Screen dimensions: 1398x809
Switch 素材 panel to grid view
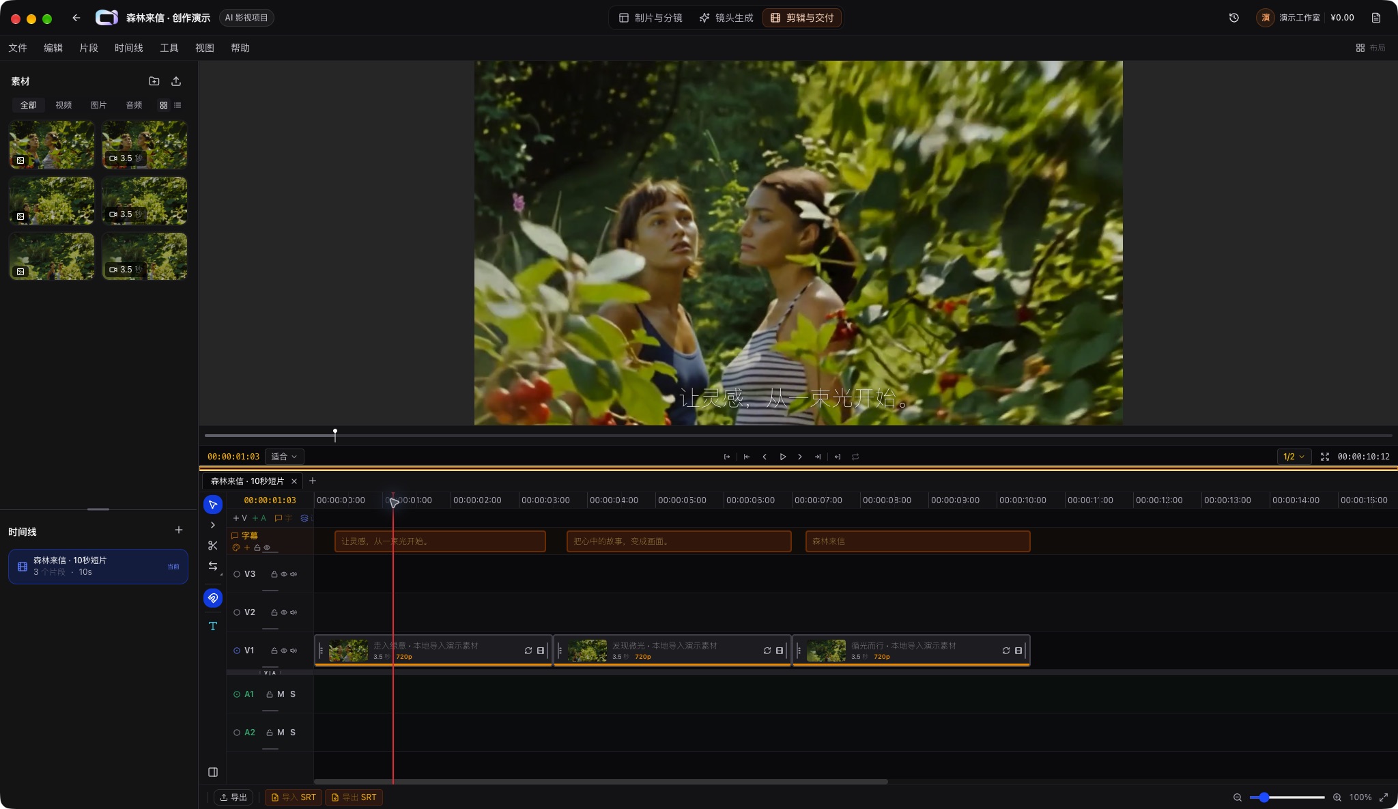click(164, 105)
